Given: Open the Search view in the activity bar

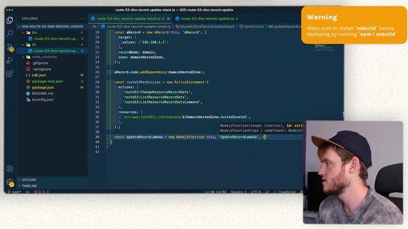Looking at the screenshot, I should tap(10, 33).
